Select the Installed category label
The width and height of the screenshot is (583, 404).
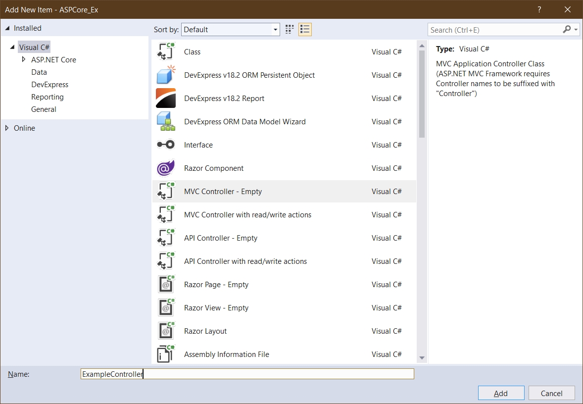(x=28, y=28)
